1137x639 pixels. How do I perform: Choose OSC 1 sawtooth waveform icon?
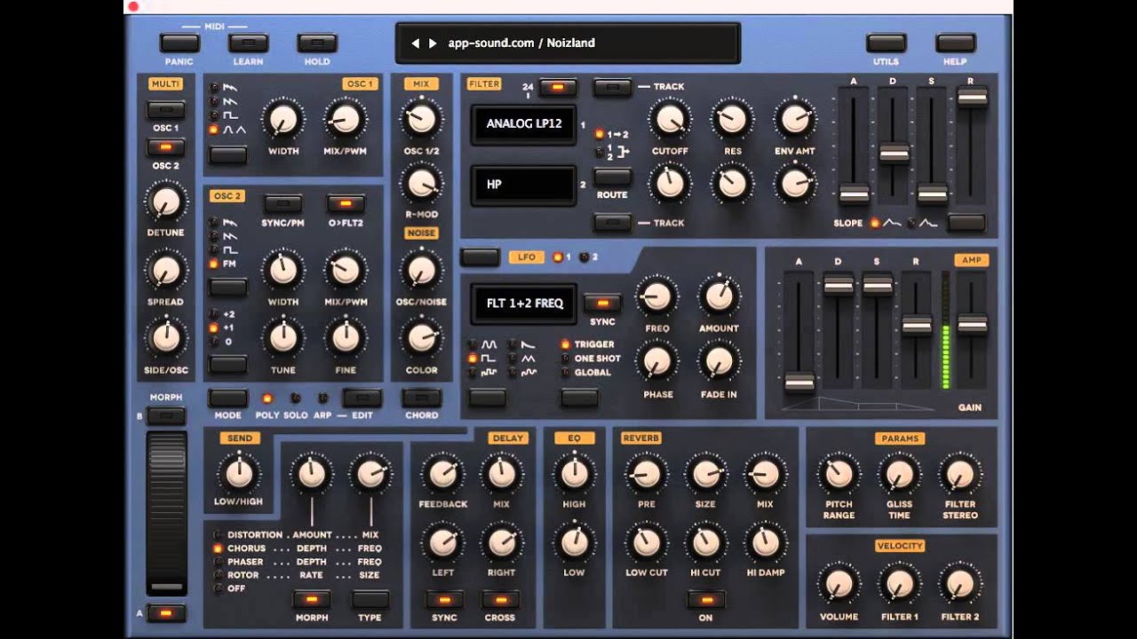[x=228, y=102]
